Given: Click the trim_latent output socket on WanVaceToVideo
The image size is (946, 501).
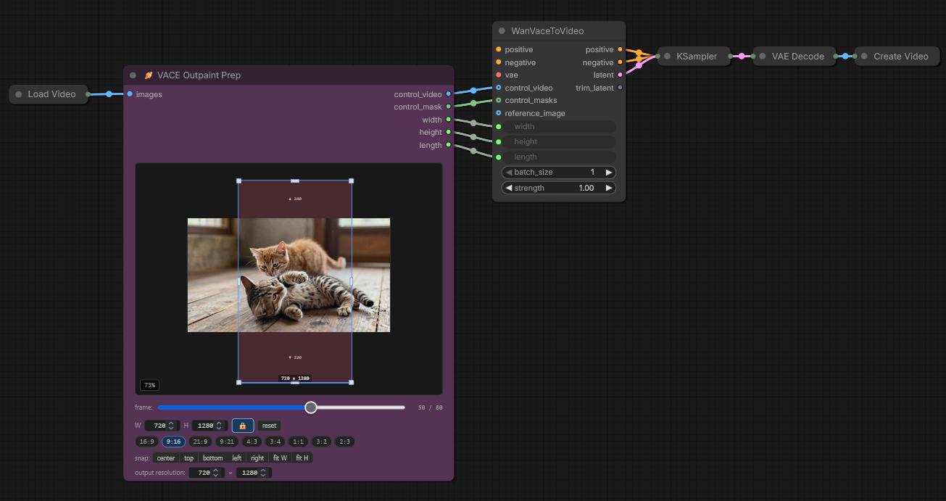Looking at the screenshot, I should coord(620,88).
